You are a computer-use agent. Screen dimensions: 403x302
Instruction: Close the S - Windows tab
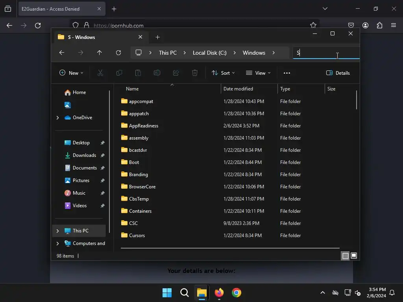pyautogui.click(x=140, y=37)
